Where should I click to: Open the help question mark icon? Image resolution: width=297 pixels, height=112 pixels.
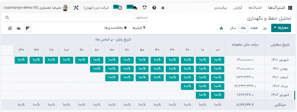point(154,8)
